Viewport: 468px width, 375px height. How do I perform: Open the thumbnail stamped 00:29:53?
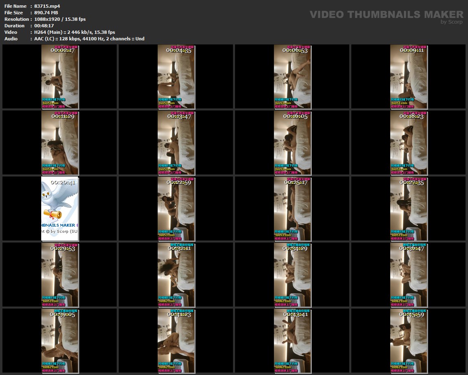60,275
